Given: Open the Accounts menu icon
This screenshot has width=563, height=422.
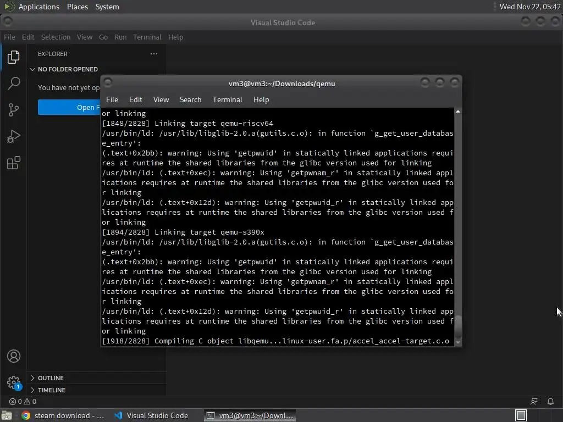Looking at the screenshot, I should [x=14, y=356].
